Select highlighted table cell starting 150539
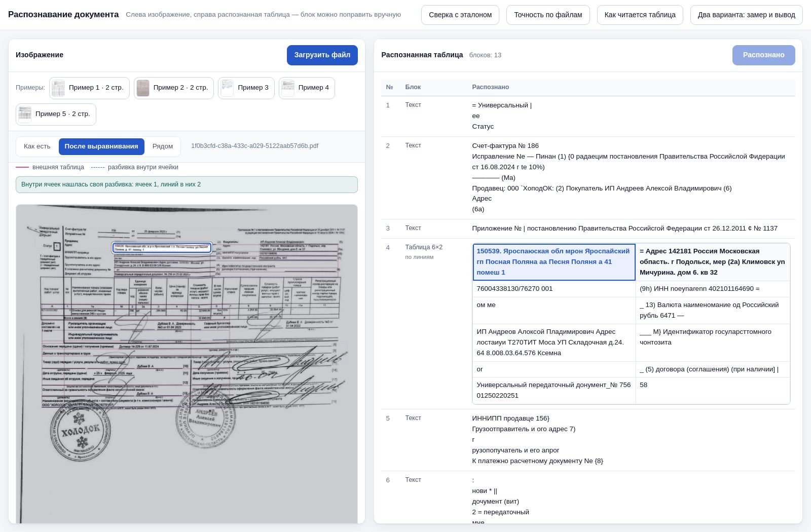 coord(554,262)
